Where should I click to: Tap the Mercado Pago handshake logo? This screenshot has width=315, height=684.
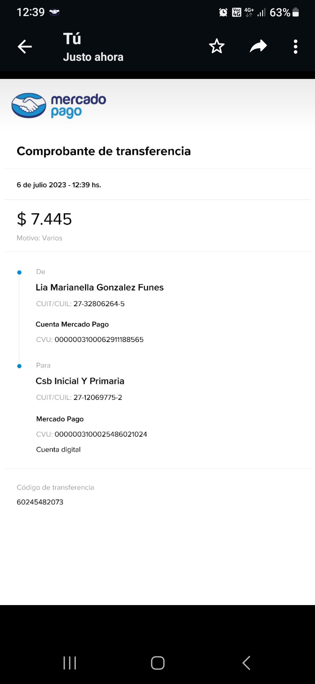tap(29, 106)
